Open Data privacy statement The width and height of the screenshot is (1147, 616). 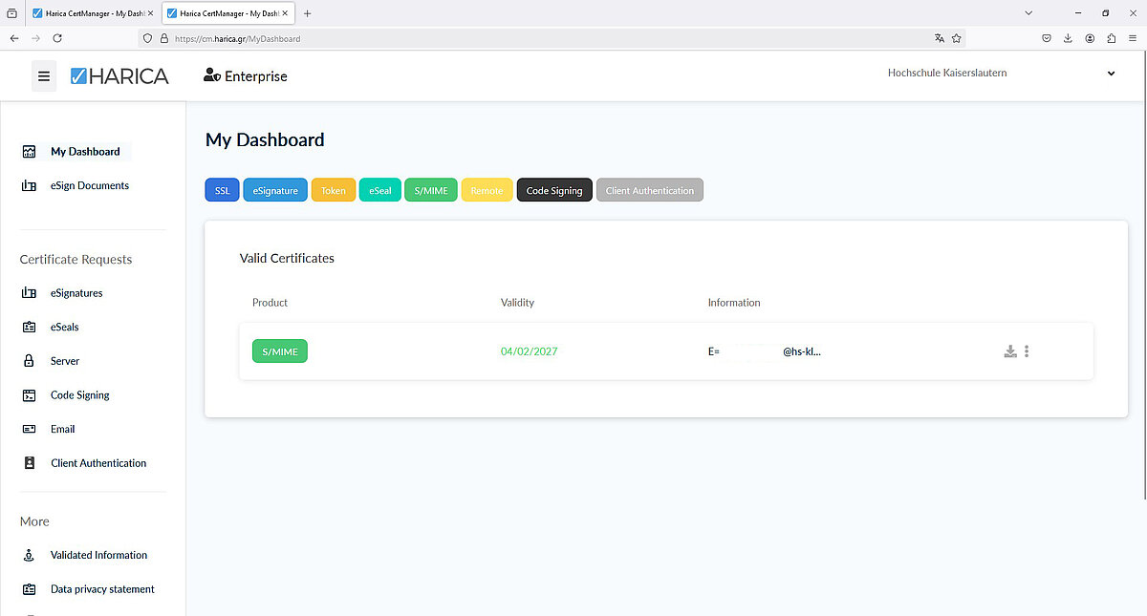click(102, 589)
